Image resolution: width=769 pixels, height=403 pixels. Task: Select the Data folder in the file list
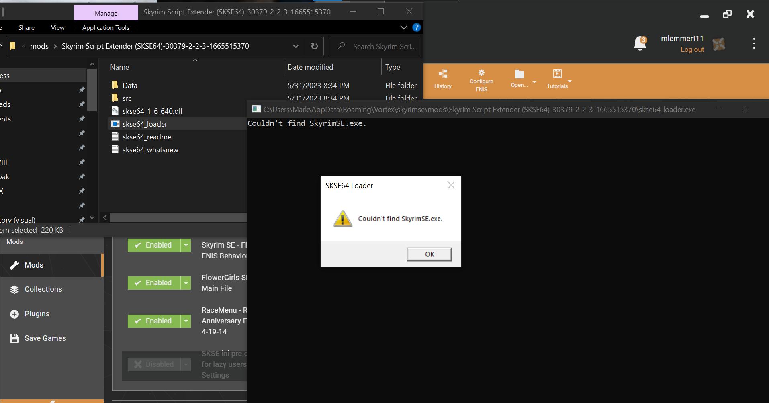point(130,85)
